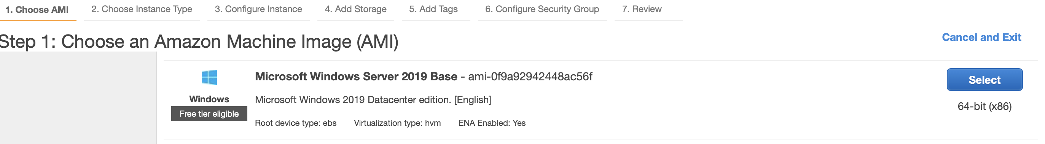This screenshot has width=1045, height=144.
Task: Jump to 5. Add Tags step
Action: coord(433,9)
